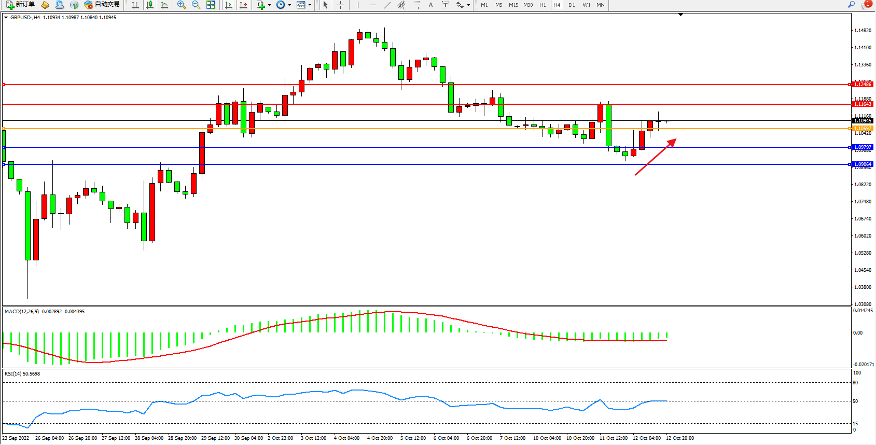Toggle the chart auto scroll icon
Image resolution: width=876 pixels, height=445 pixels.
click(x=229, y=5)
